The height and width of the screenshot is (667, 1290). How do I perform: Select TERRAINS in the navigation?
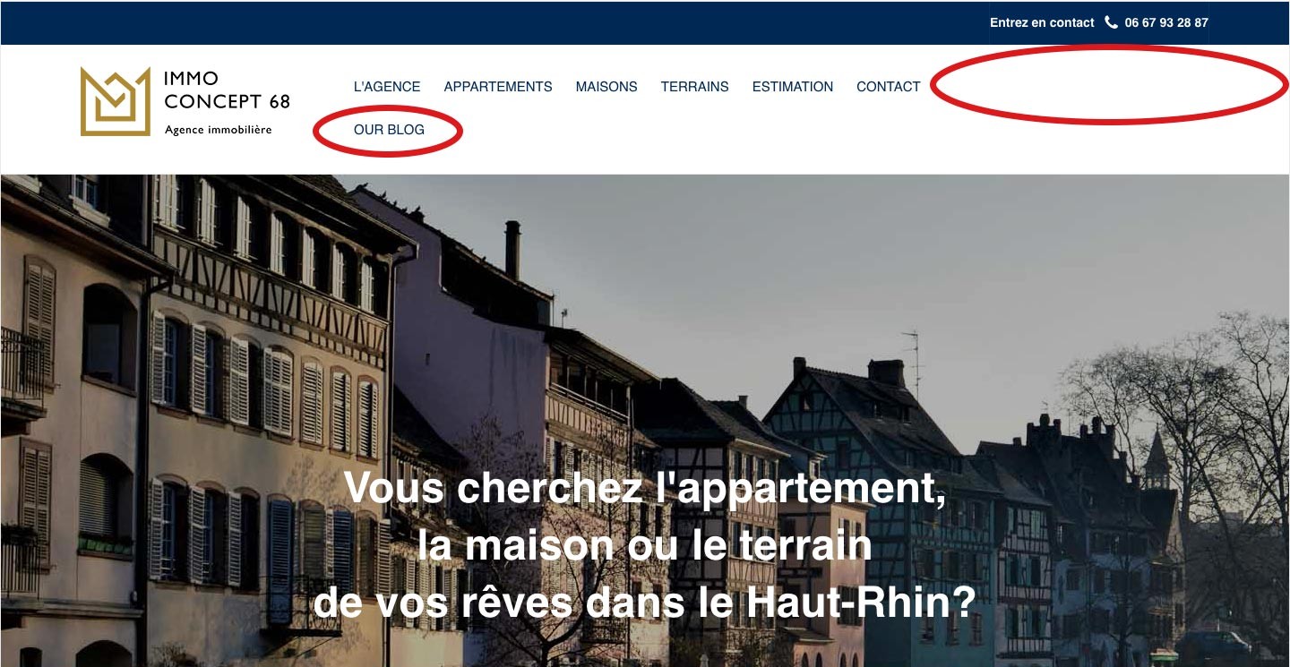695,87
